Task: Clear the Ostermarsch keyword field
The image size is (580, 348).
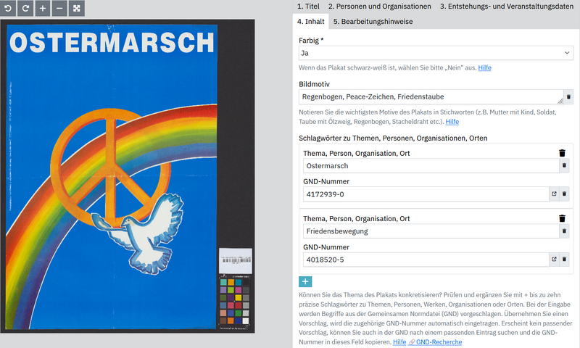Action: point(564,166)
